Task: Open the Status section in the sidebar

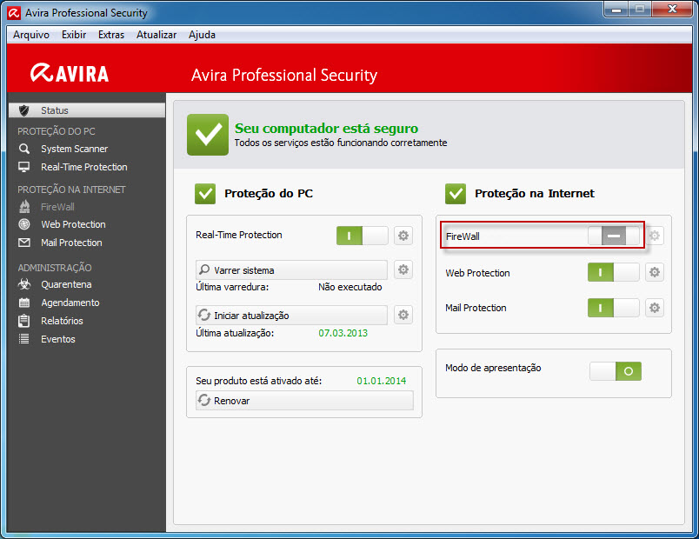Action: 87,110
